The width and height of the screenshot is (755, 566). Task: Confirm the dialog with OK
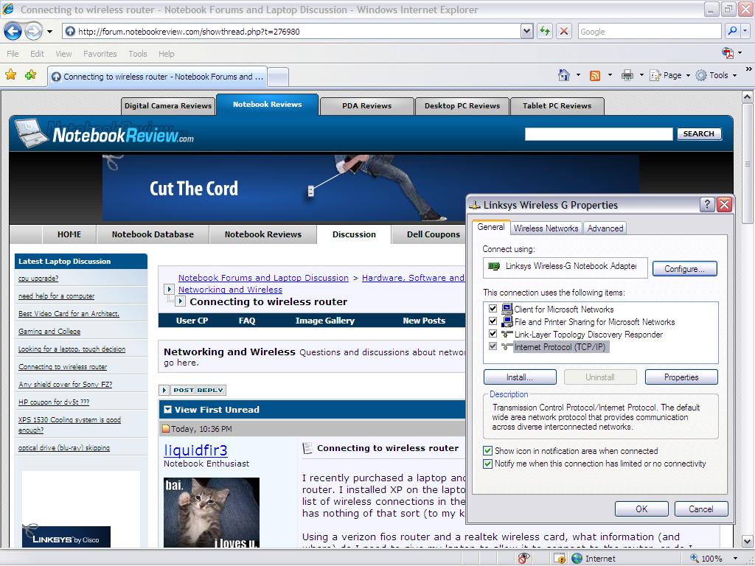click(x=641, y=509)
